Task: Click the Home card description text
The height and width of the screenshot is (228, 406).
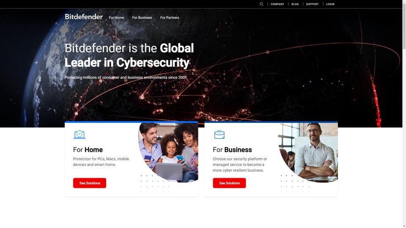Action: (101, 162)
